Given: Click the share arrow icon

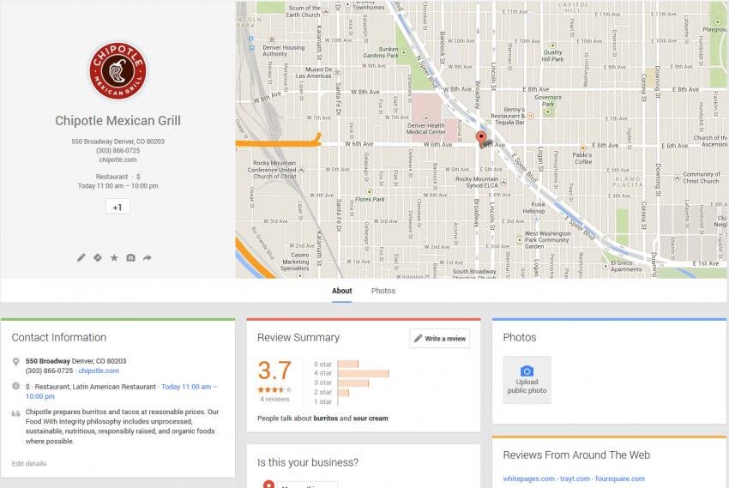Looking at the screenshot, I should pyautogui.click(x=148, y=257).
